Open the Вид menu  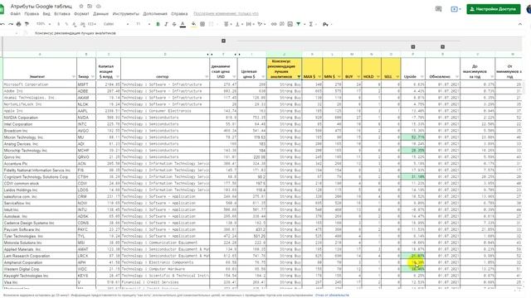tap(46, 14)
